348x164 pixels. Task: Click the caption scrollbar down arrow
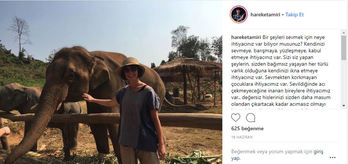click(344, 105)
